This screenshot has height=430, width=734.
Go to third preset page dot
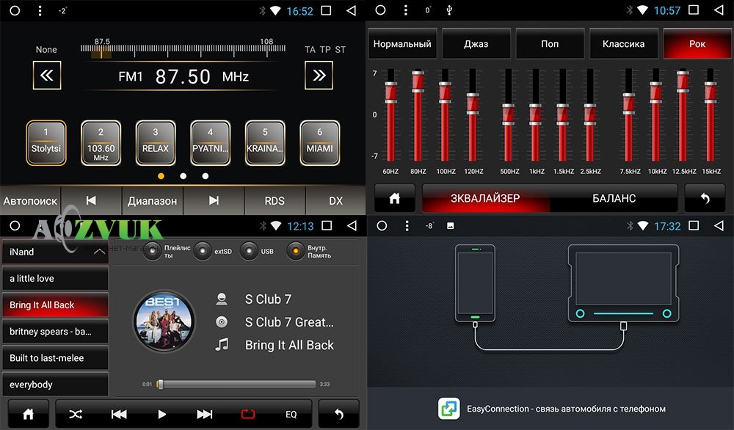[x=205, y=176]
